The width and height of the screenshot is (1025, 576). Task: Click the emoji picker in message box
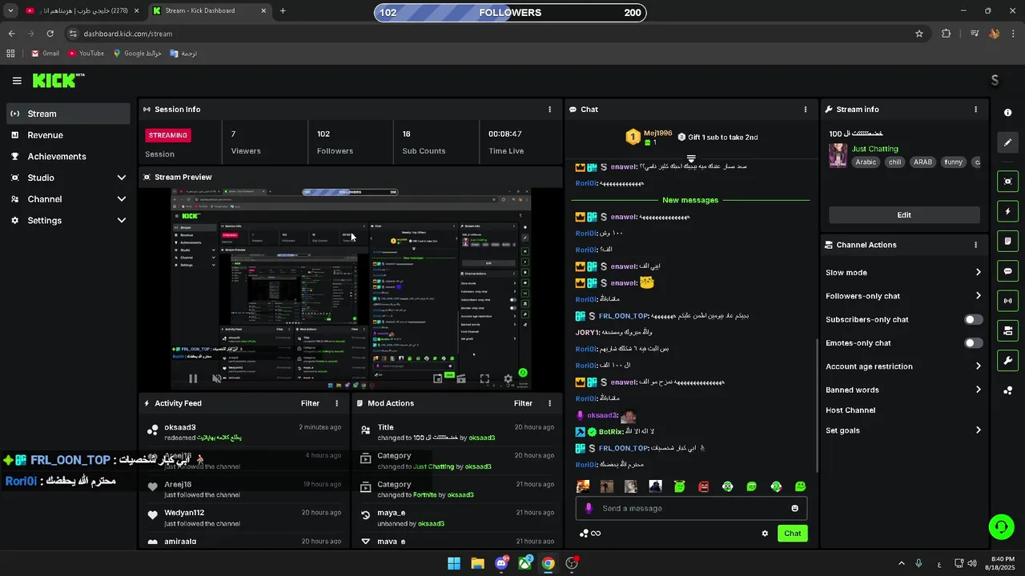click(x=794, y=508)
